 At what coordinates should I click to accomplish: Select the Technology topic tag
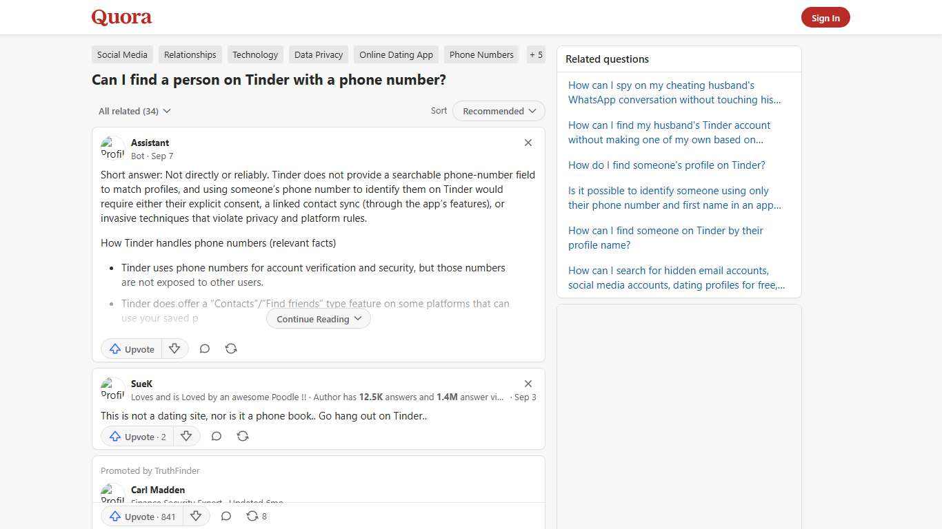[x=255, y=54]
